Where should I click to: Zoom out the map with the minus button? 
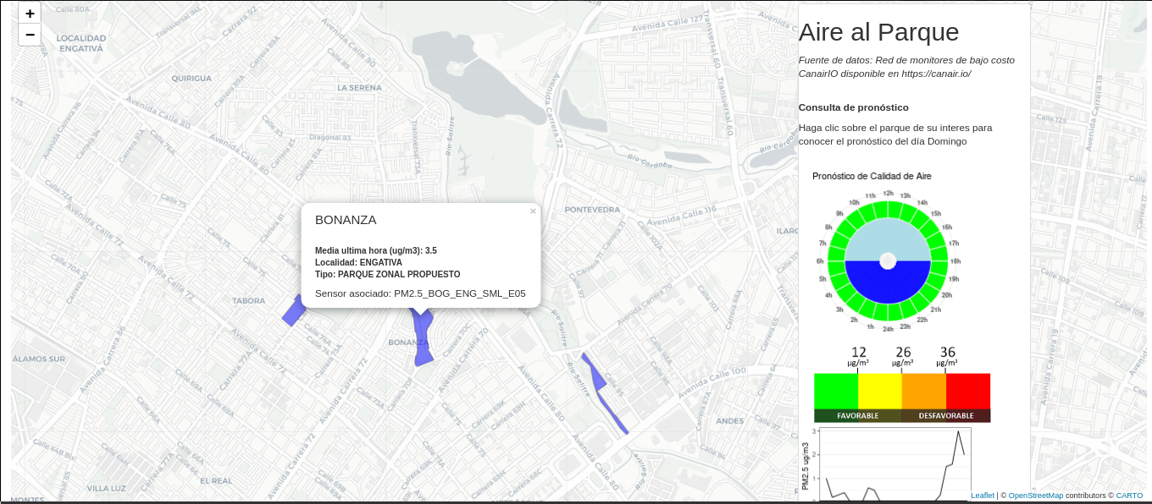[30, 35]
